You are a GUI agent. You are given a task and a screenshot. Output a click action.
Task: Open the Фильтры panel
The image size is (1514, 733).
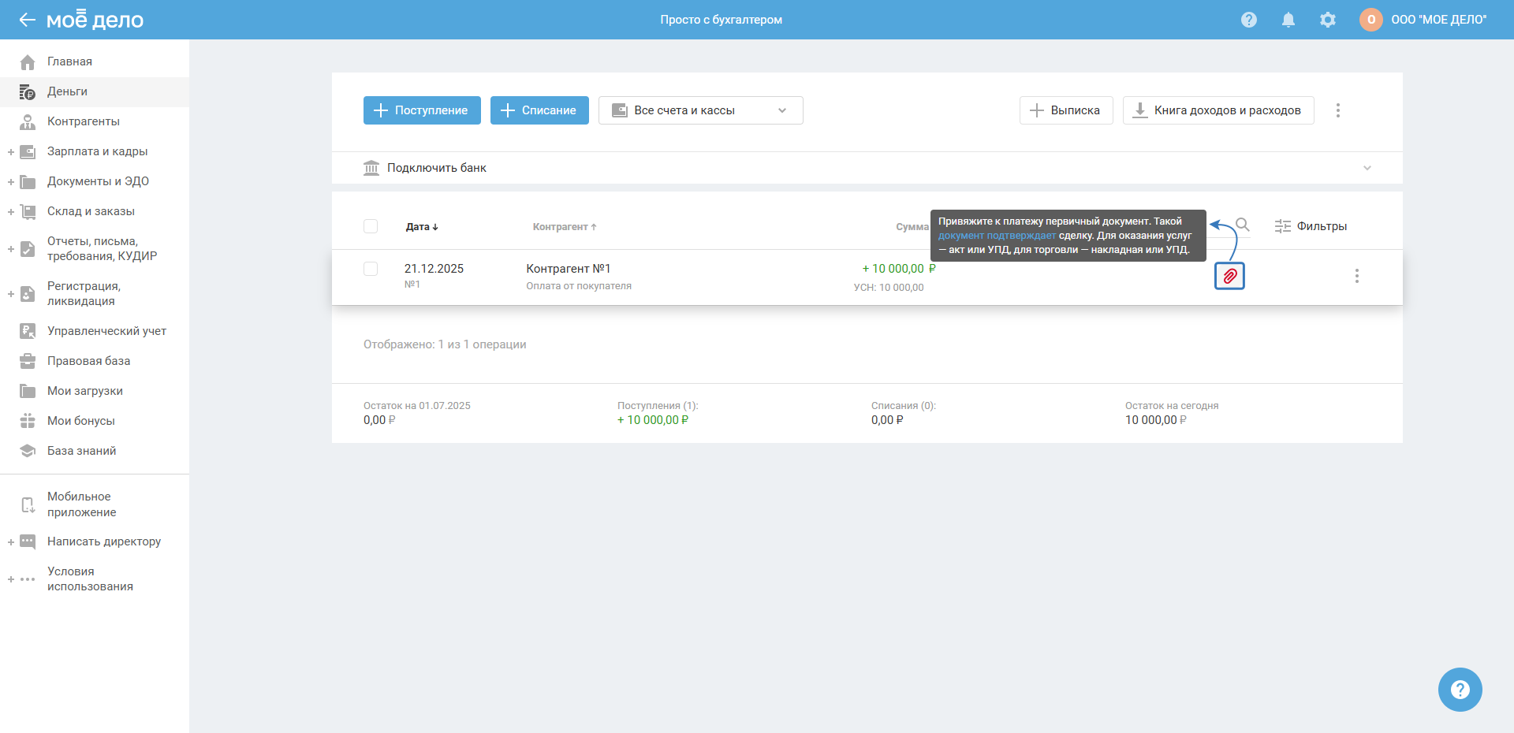coord(1311,226)
